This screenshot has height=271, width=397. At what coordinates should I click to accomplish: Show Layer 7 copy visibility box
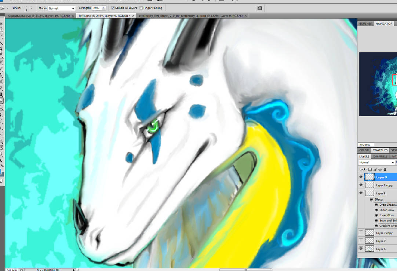(361, 233)
